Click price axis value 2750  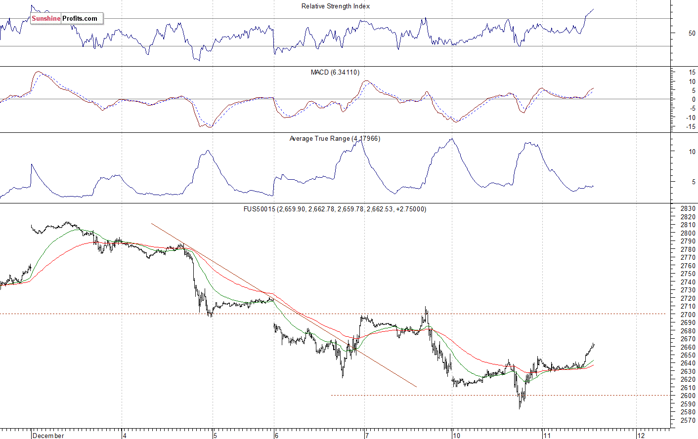pos(688,274)
